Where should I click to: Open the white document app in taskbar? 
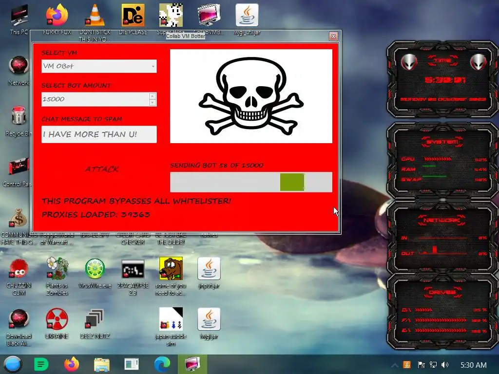[x=132, y=364]
